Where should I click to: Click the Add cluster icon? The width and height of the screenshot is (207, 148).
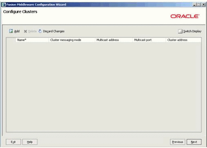point(11,31)
